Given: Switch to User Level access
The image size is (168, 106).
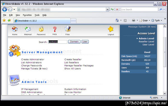Looking at the screenshot, I should click(x=148, y=45).
